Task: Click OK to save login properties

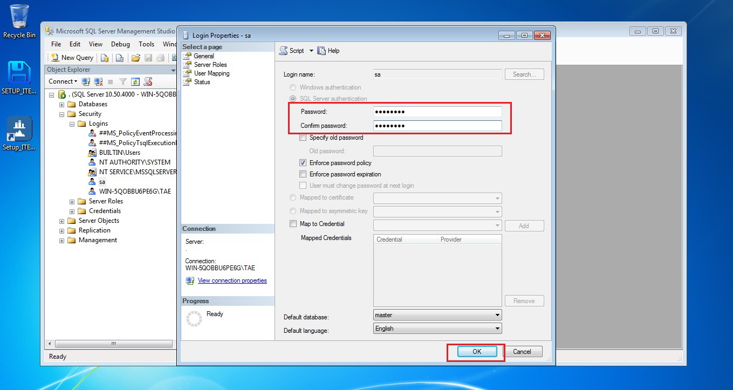Action: click(x=477, y=351)
